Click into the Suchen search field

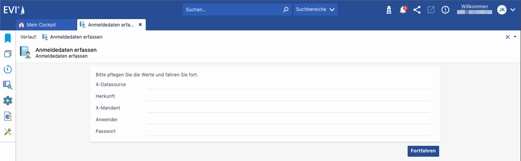(233, 9)
